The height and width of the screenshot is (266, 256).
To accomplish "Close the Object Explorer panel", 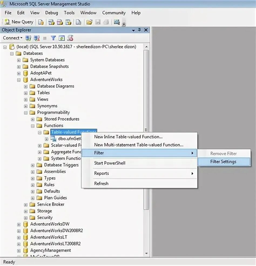I will tap(146, 30).
